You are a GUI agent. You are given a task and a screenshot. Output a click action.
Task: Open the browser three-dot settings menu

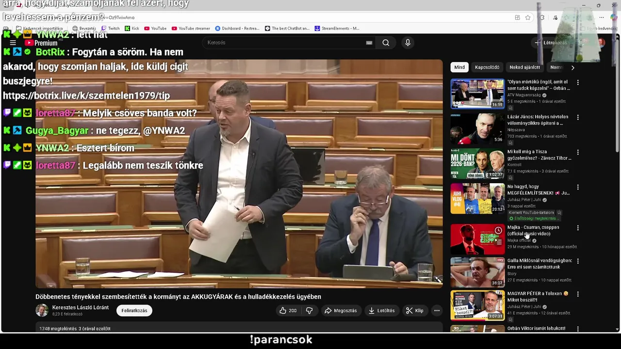[602, 17]
